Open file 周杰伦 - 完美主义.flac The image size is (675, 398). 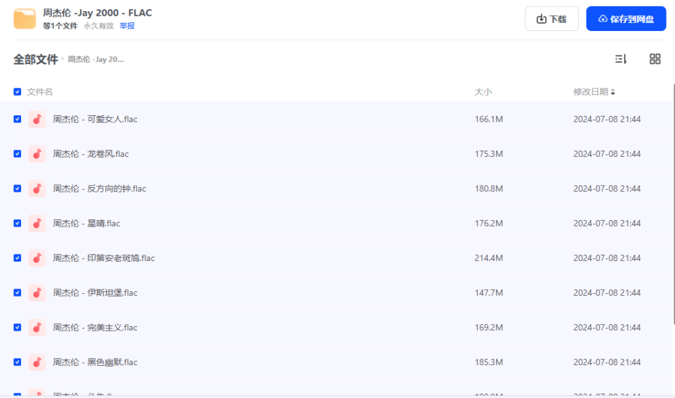(95, 327)
